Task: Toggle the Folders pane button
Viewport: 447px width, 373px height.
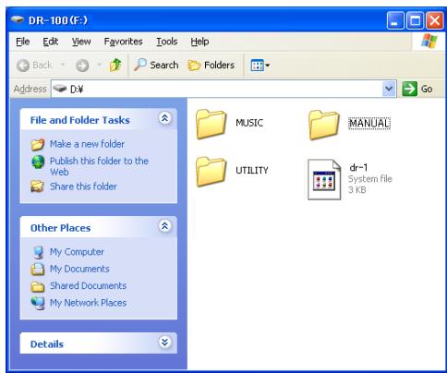Action: 211,65
